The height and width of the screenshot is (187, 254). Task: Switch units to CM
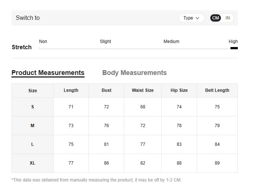tap(216, 18)
